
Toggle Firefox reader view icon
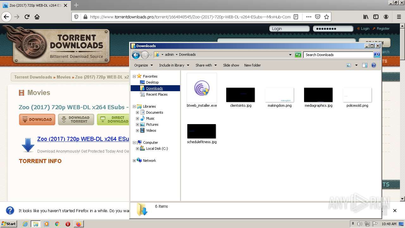(x=296, y=17)
